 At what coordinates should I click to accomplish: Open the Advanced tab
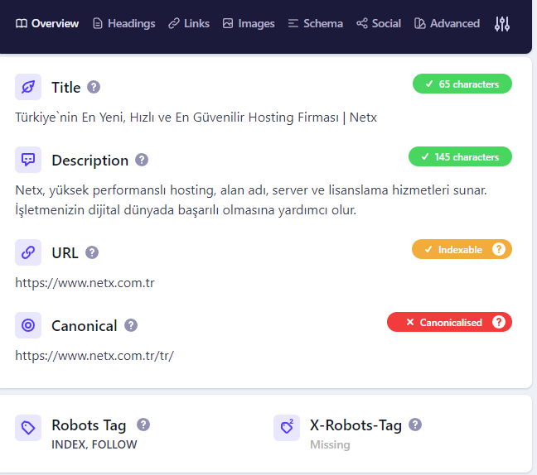coord(447,23)
